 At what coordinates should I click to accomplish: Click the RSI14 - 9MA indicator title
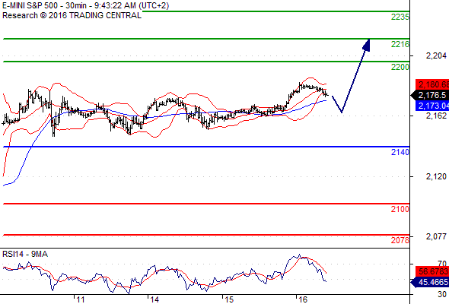[25, 255]
